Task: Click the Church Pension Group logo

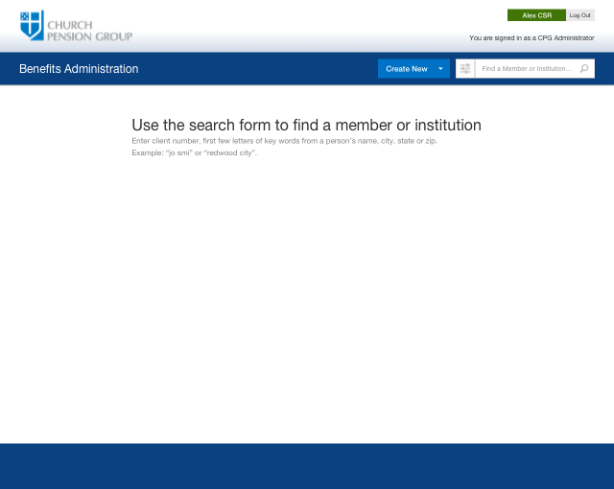Action: point(77,26)
